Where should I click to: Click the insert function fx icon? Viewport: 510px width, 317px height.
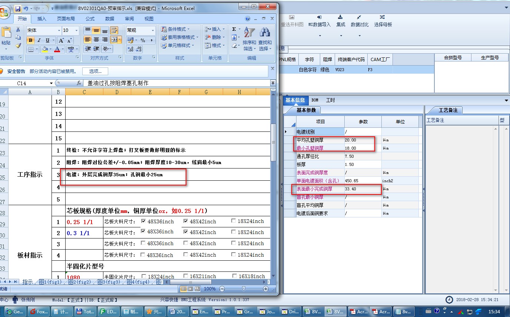pyautogui.click(x=79, y=83)
